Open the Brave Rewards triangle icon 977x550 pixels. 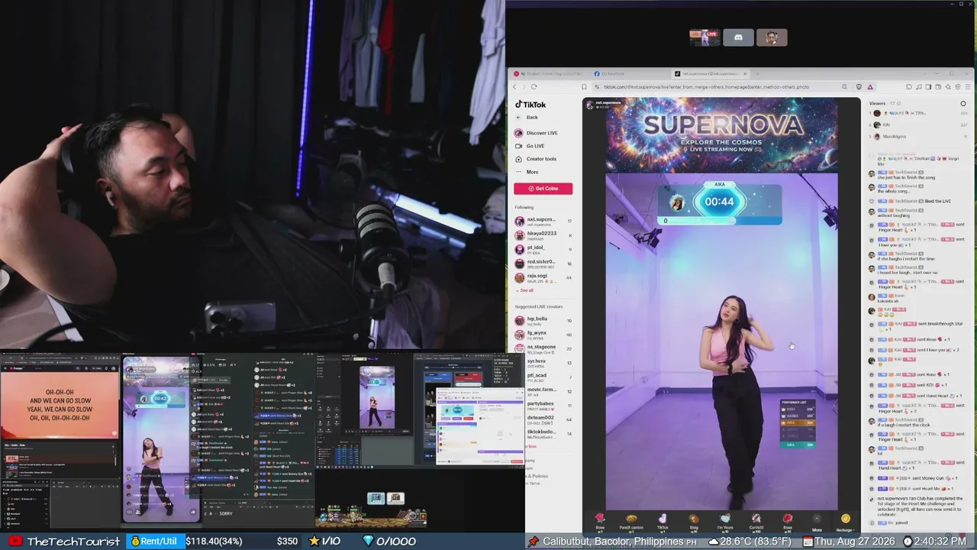coord(869,87)
